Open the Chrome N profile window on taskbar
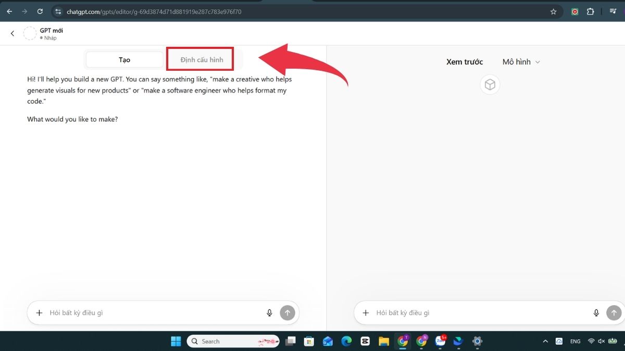 (x=422, y=341)
